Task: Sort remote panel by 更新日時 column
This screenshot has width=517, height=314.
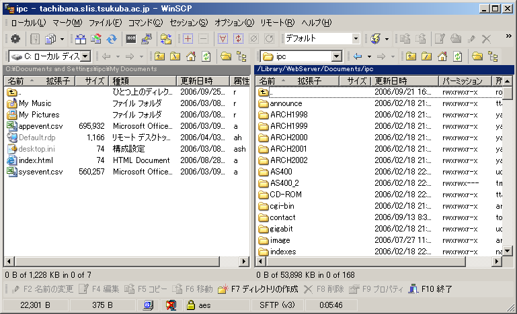Action: pos(405,81)
